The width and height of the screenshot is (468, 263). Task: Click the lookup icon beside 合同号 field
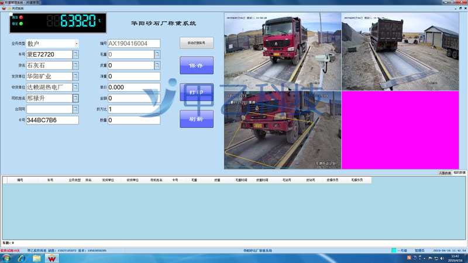[x=75, y=109]
